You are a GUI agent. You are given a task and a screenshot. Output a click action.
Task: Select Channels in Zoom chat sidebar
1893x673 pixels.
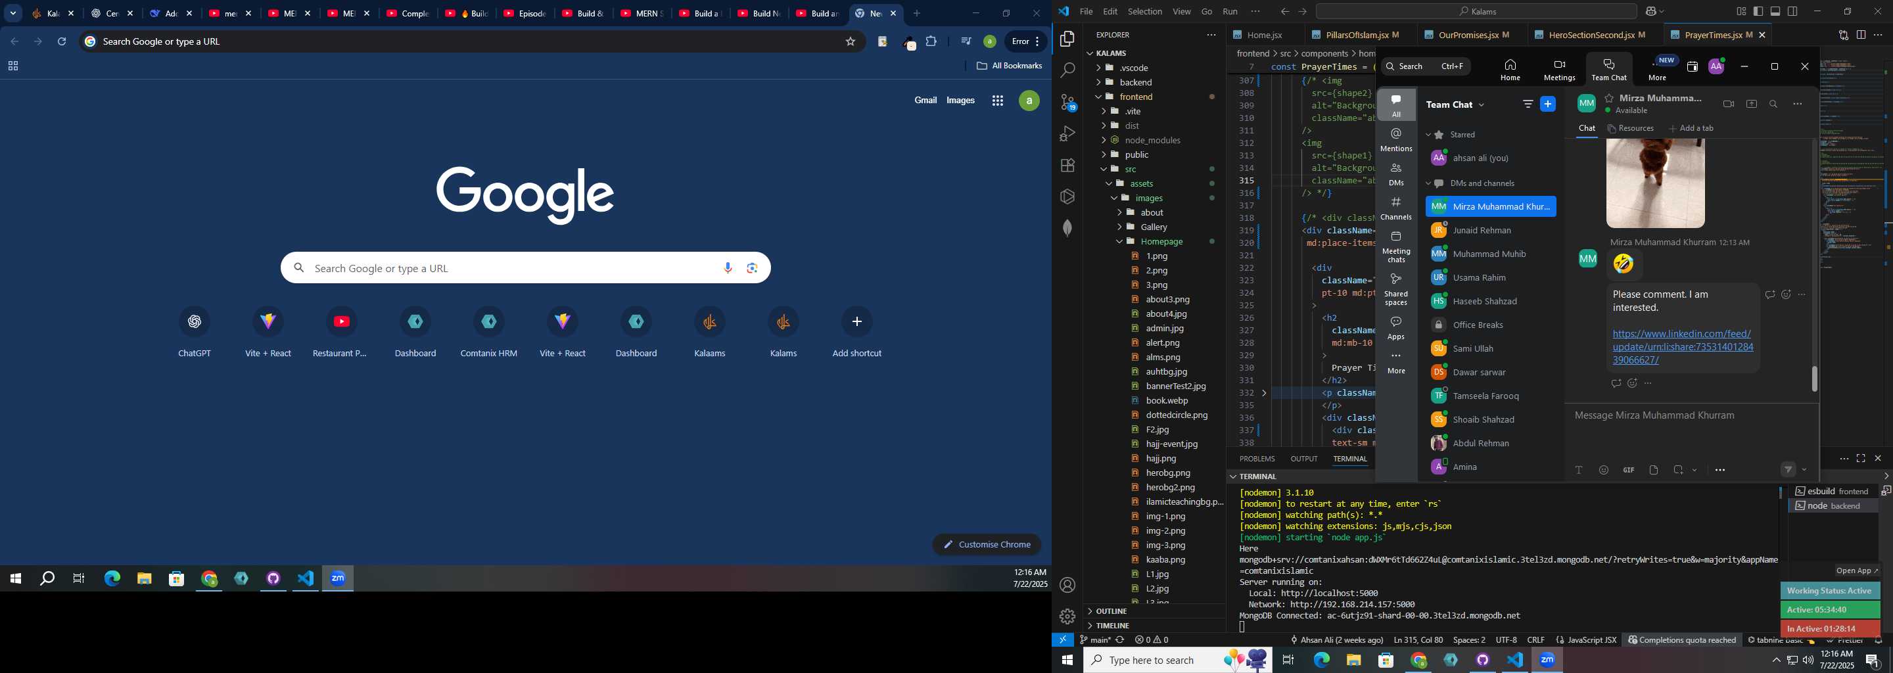[x=1396, y=208]
